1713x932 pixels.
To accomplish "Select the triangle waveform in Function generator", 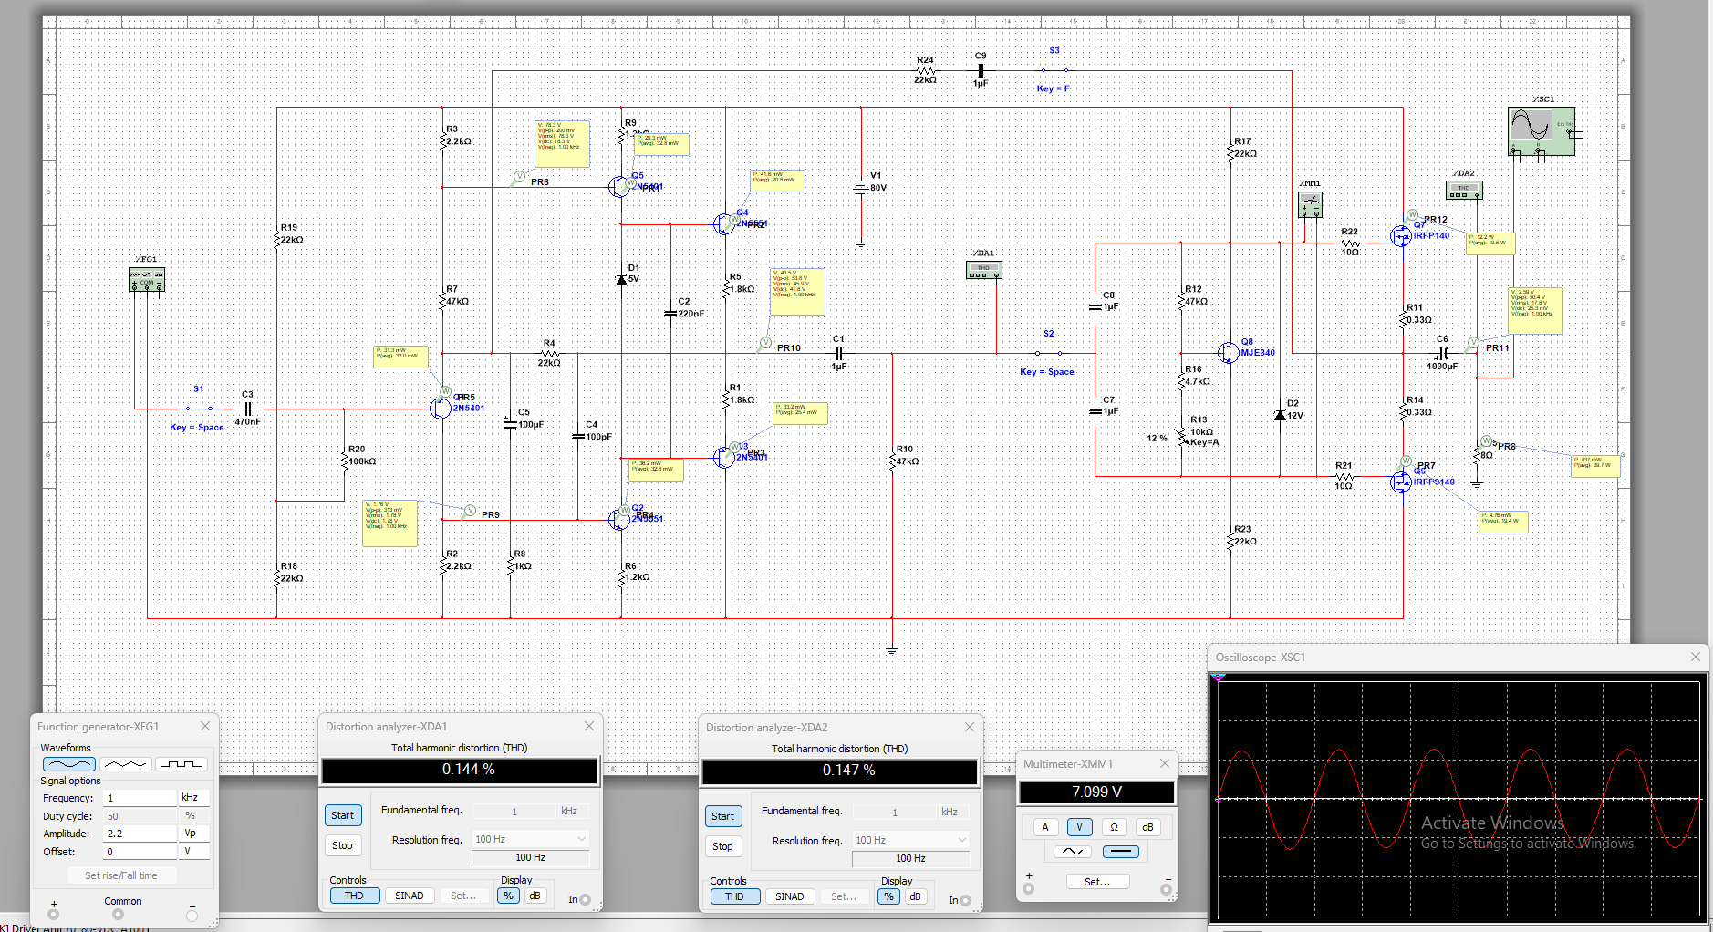I will pyautogui.click(x=125, y=764).
